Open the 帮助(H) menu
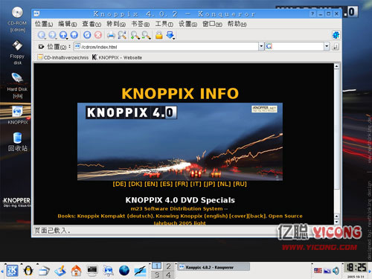Screen dimensions: 372x279 (237, 24)
